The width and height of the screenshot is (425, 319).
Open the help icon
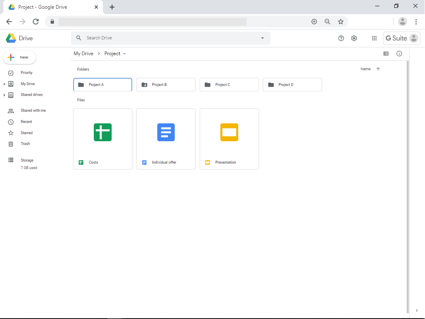tap(341, 38)
